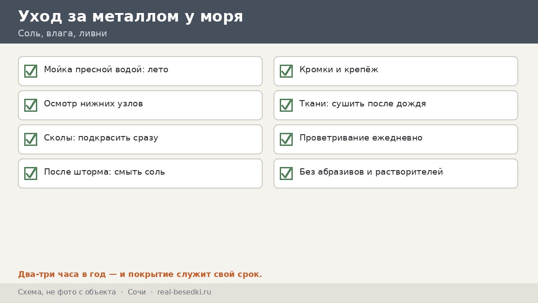
Task: Click the text Ткани: сушить после дождя
Action: 363,104
